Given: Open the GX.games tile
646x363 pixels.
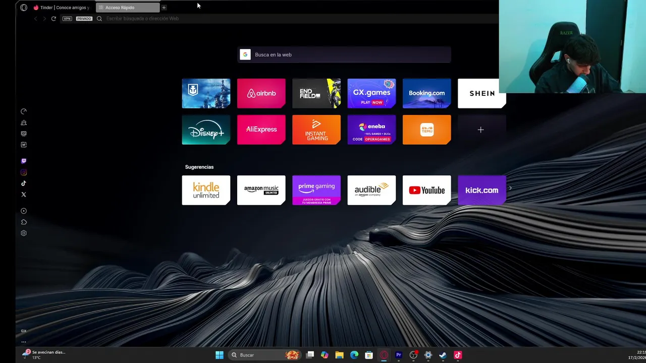Looking at the screenshot, I should pos(371,93).
